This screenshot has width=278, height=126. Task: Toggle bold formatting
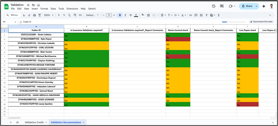(x=120, y=15)
